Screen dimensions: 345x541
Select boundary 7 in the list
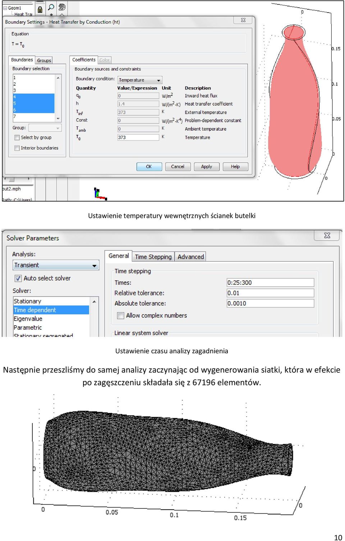click(33, 116)
